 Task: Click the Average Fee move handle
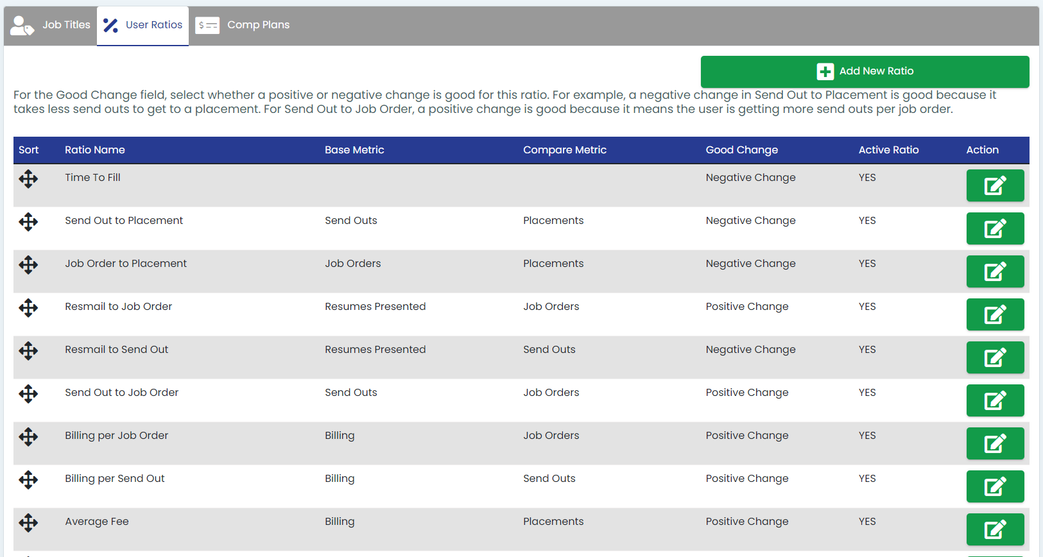pos(28,523)
